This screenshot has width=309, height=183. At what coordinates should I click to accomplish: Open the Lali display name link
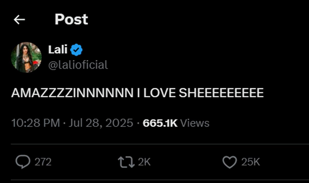[58, 49]
